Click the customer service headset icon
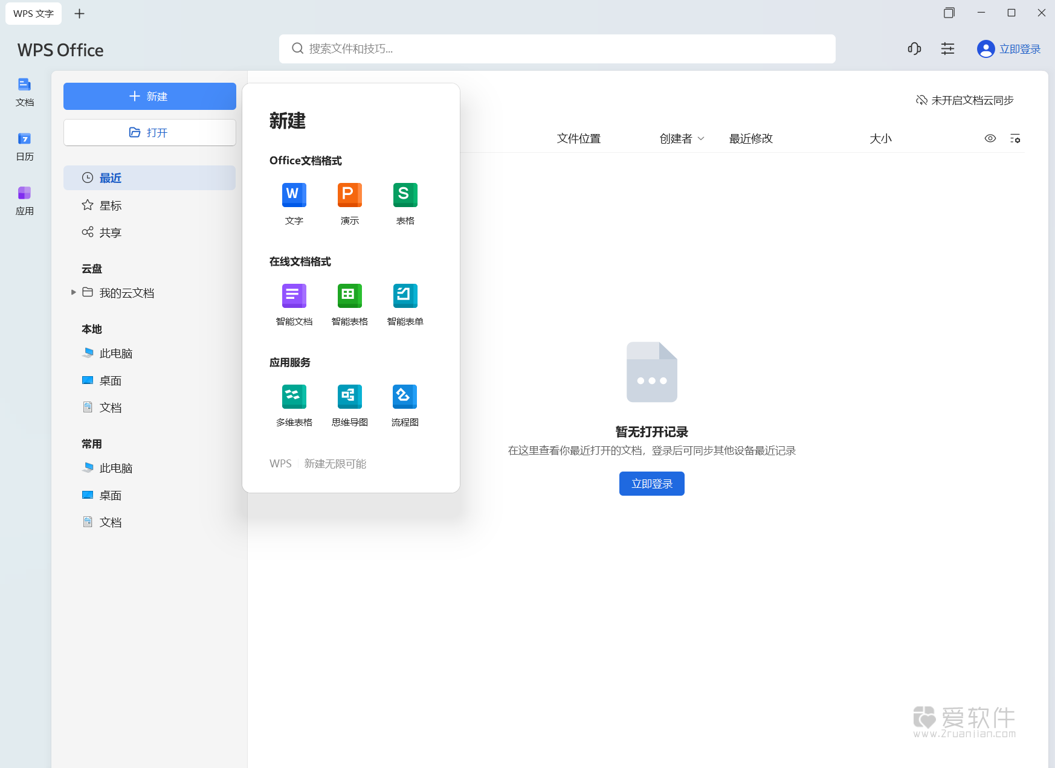The image size is (1055, 768). (x=914, y=49)
